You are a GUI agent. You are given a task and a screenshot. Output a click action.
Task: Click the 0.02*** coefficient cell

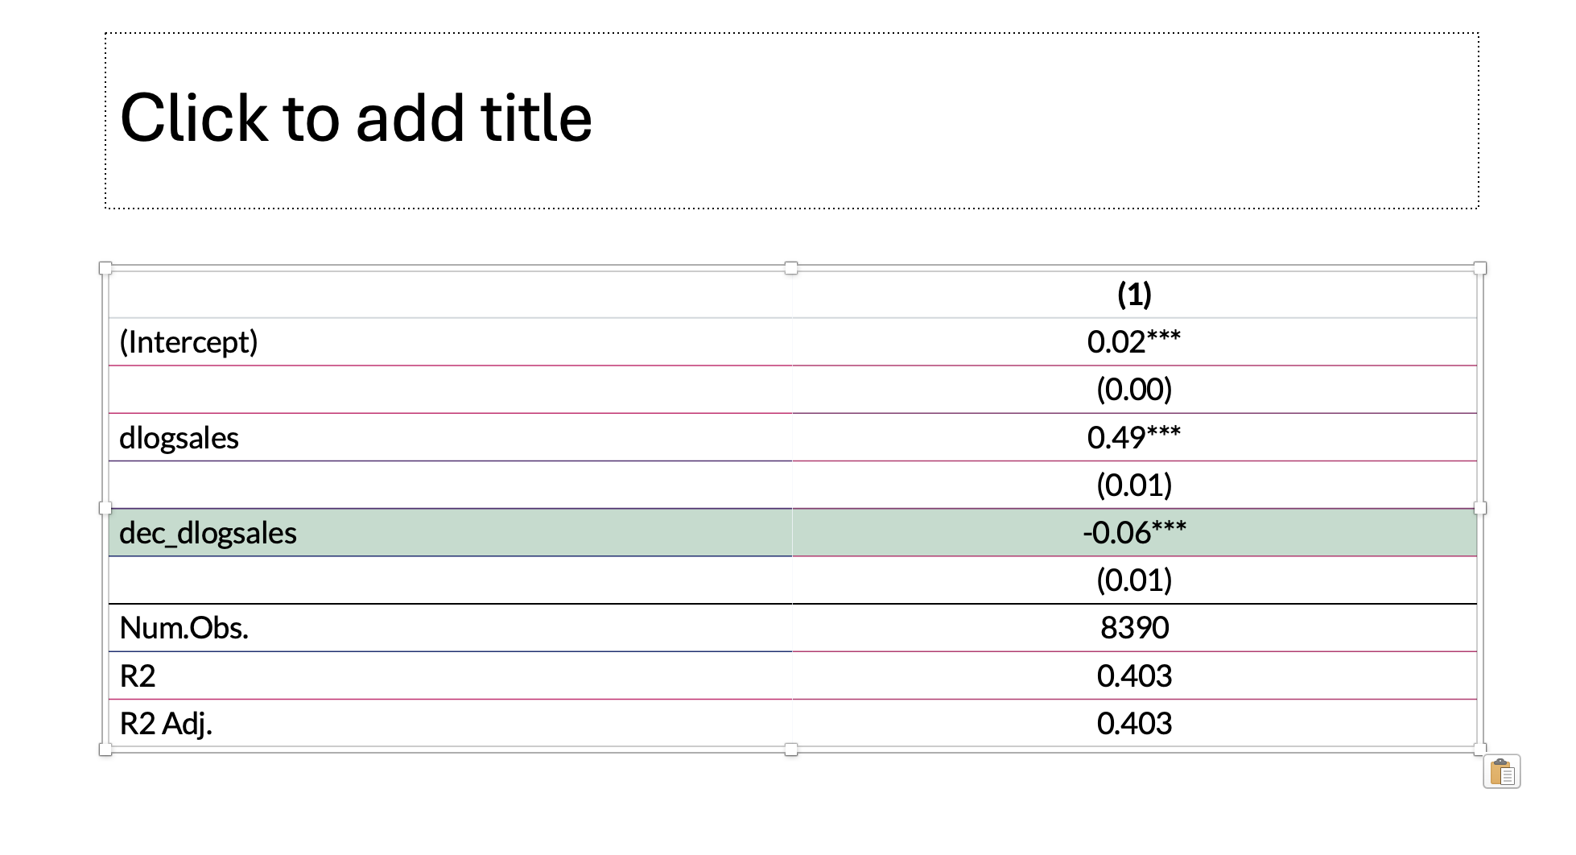coord(1134,342)
